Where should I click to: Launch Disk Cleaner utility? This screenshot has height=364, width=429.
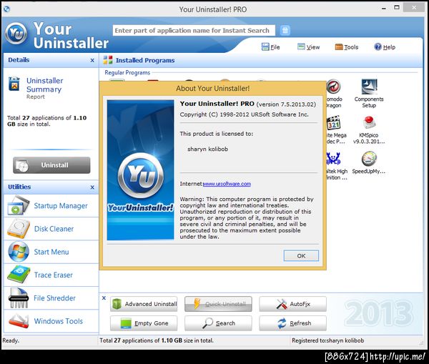click(x=51, y=229)
